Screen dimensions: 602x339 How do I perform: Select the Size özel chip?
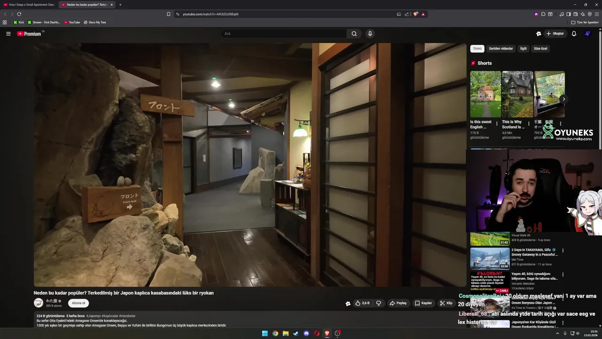pyautogui.click(x=540, y=48)
